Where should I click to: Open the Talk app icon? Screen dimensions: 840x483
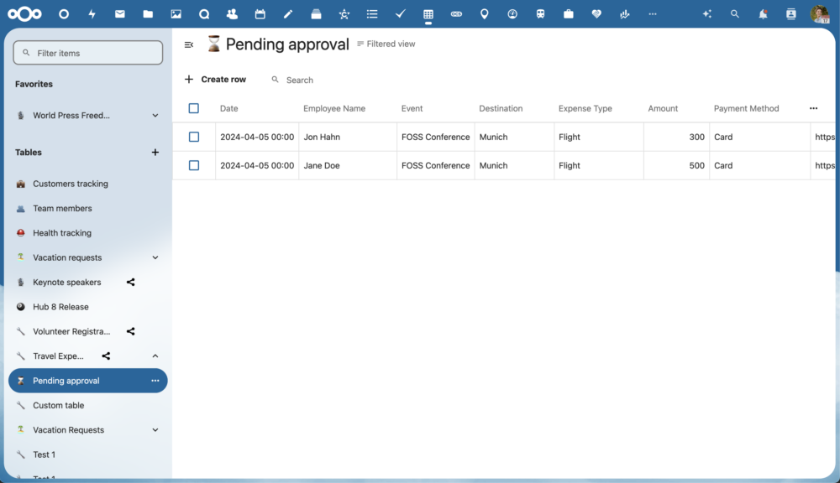tap(204, 13)
